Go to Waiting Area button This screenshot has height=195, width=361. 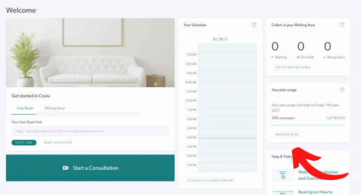(x=293, y=67)
